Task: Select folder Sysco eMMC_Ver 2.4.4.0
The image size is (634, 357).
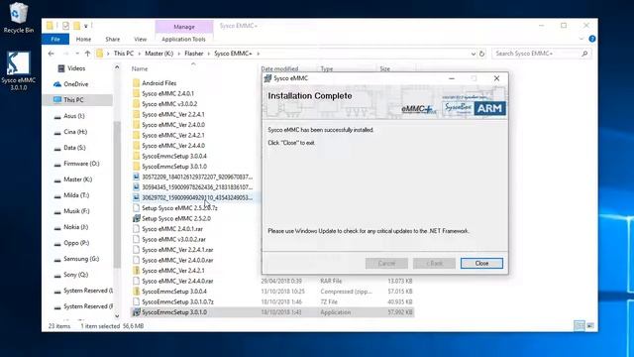Action: click(x=173, y=146)
